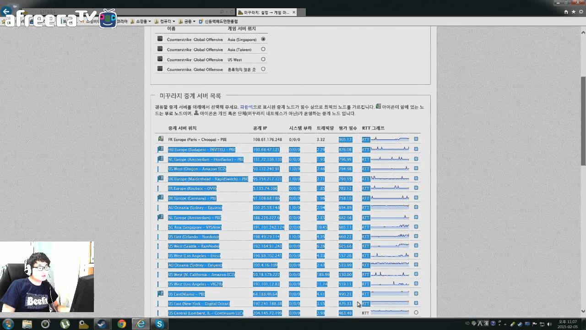Click taskbar volume speaker icon
The image size is (586, 330).
click(x=548, y=324)
